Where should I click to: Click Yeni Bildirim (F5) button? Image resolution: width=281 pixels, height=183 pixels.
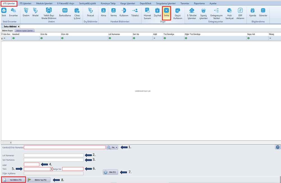[13, 180]
